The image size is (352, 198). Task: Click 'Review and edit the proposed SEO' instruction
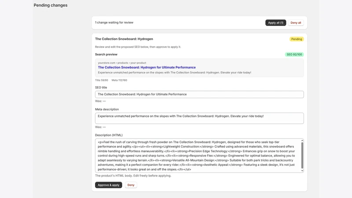[138, 47]
